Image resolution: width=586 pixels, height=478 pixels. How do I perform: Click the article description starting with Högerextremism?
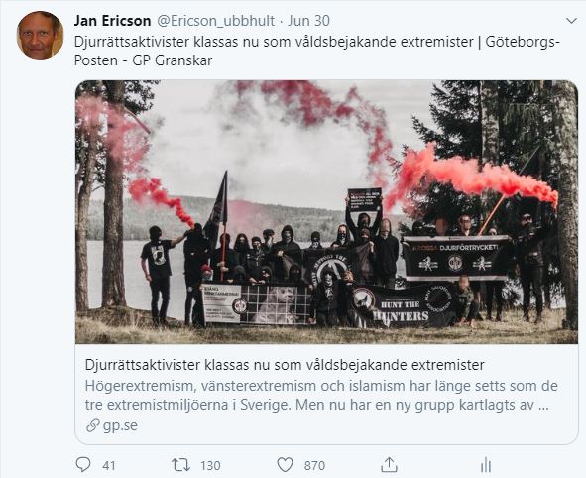point(321,396)
